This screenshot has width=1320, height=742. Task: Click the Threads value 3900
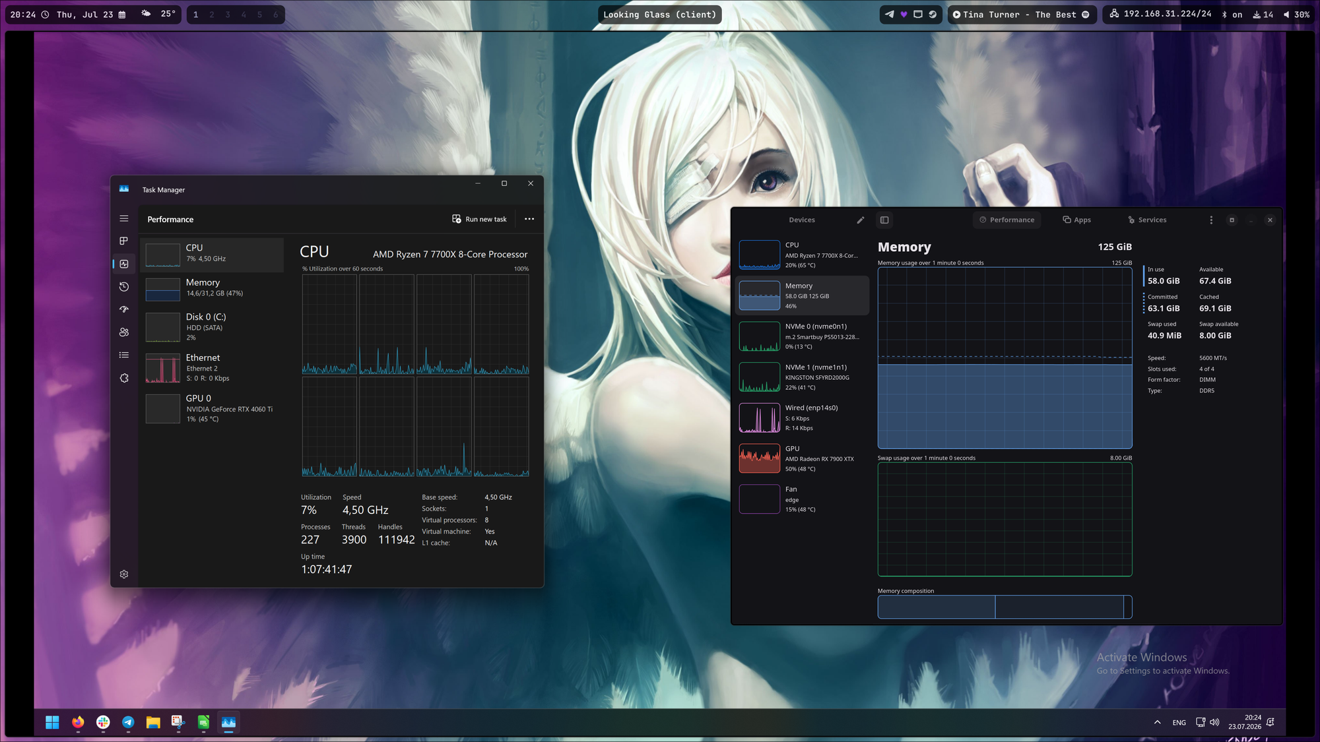(354, 540)
